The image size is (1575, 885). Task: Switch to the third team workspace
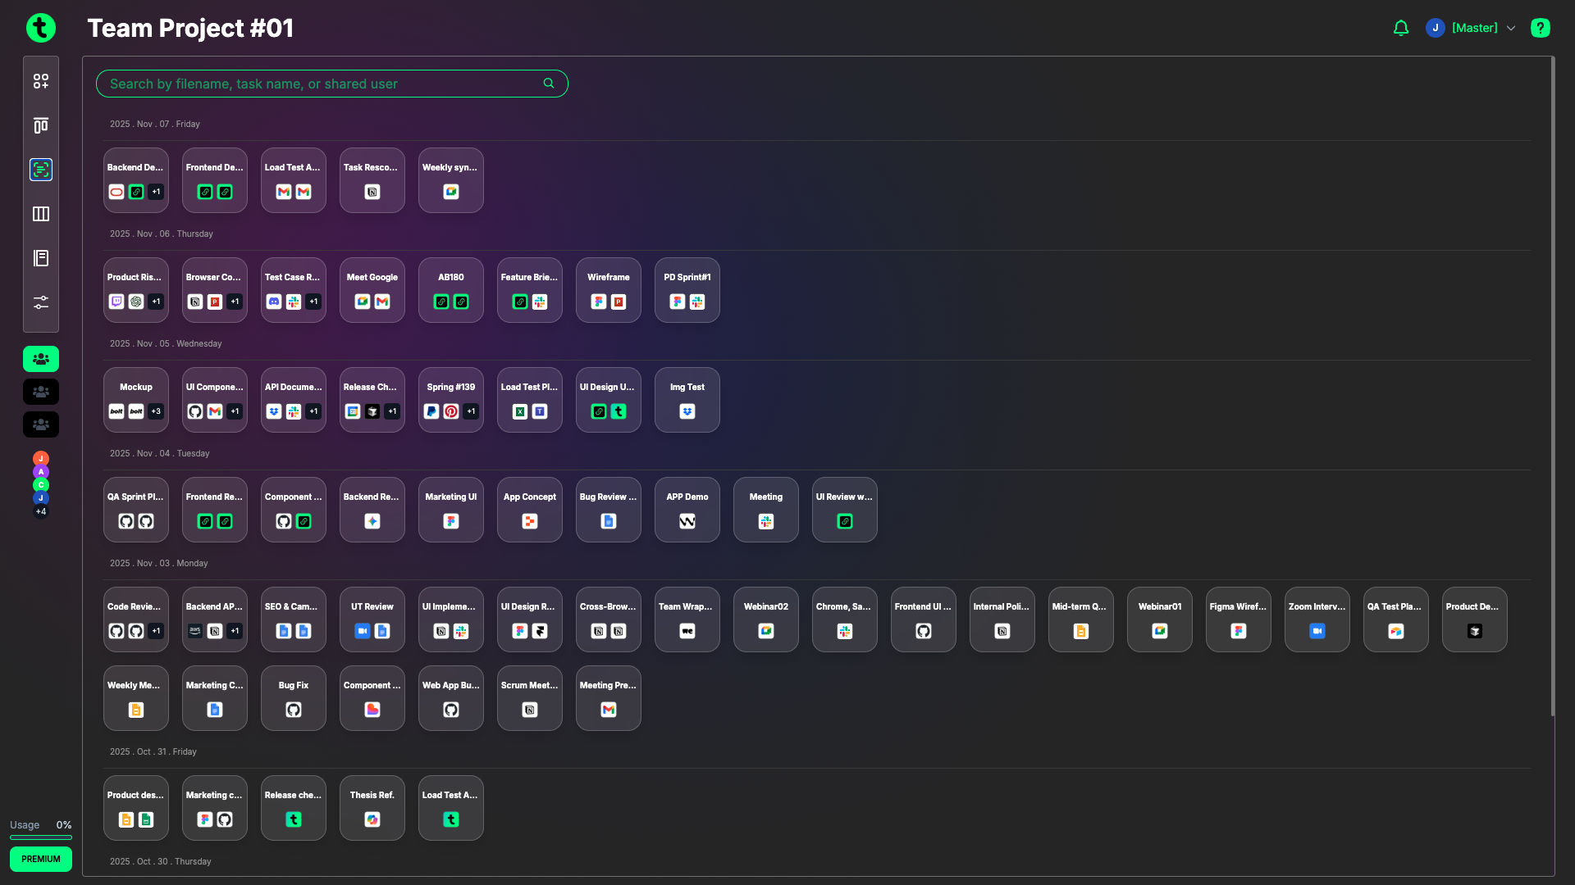click(x=41, y=424)
